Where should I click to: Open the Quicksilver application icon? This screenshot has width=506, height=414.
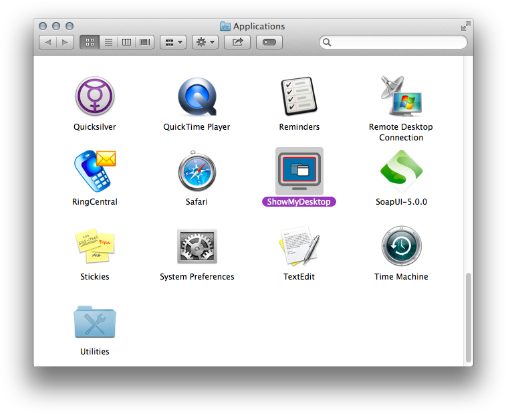(94, 96)
